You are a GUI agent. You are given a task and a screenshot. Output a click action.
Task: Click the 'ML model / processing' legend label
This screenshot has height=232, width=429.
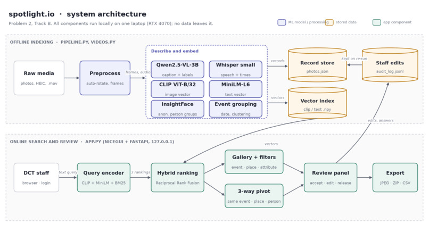pos(308,22)
